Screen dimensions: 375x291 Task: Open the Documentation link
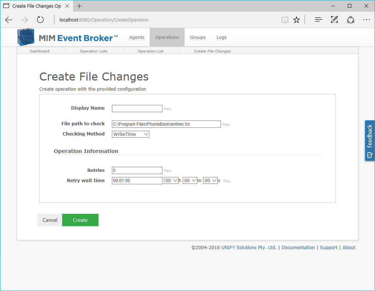tap(298, 247)
